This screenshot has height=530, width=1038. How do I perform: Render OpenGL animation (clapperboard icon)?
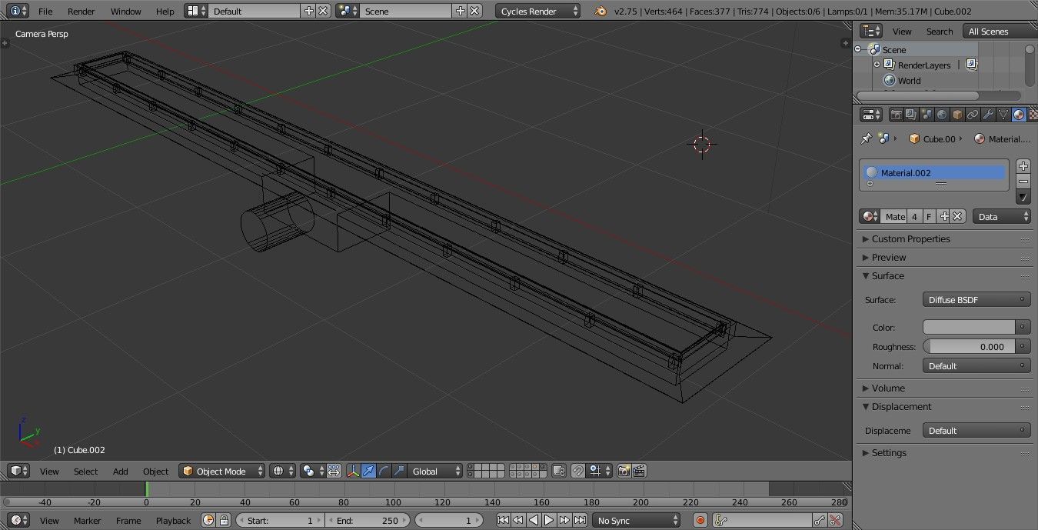coord(639,472)
